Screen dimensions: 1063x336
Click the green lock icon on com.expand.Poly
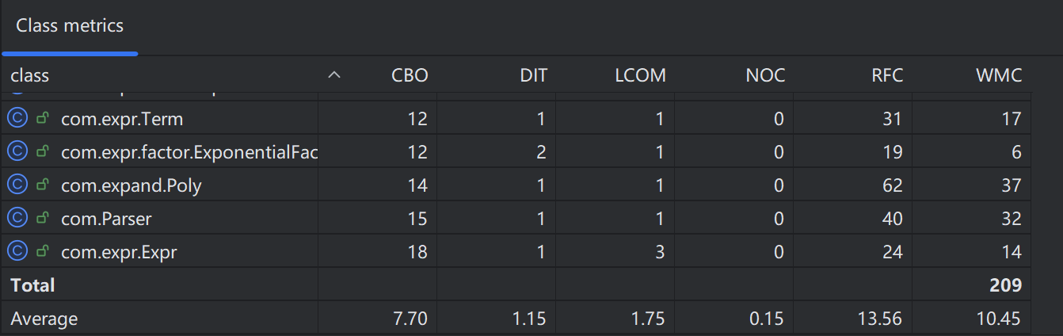tap(43, 185)
